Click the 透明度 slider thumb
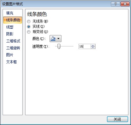The width and height of the screenshot is (131, 125). point(59,46)
